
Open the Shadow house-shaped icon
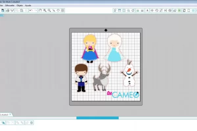point(128,10)
